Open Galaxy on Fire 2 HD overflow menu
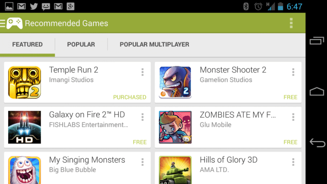Screen dimensions: 327x184 143,117
